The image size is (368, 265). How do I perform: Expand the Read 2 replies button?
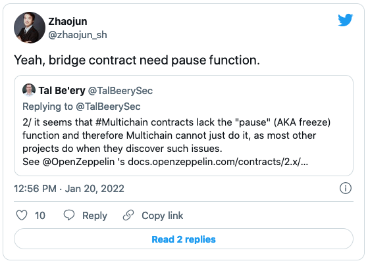(184, 239)
